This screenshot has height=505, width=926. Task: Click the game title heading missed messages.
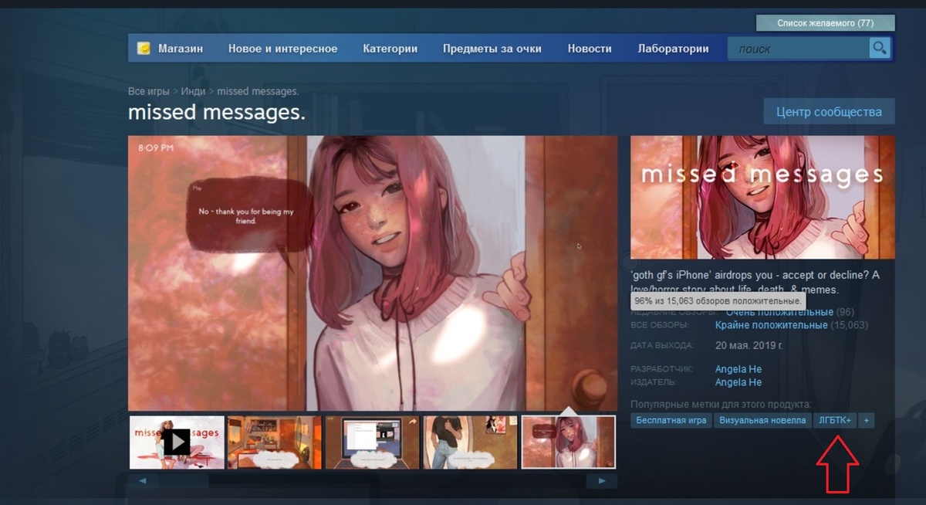[x=217, y=113]
